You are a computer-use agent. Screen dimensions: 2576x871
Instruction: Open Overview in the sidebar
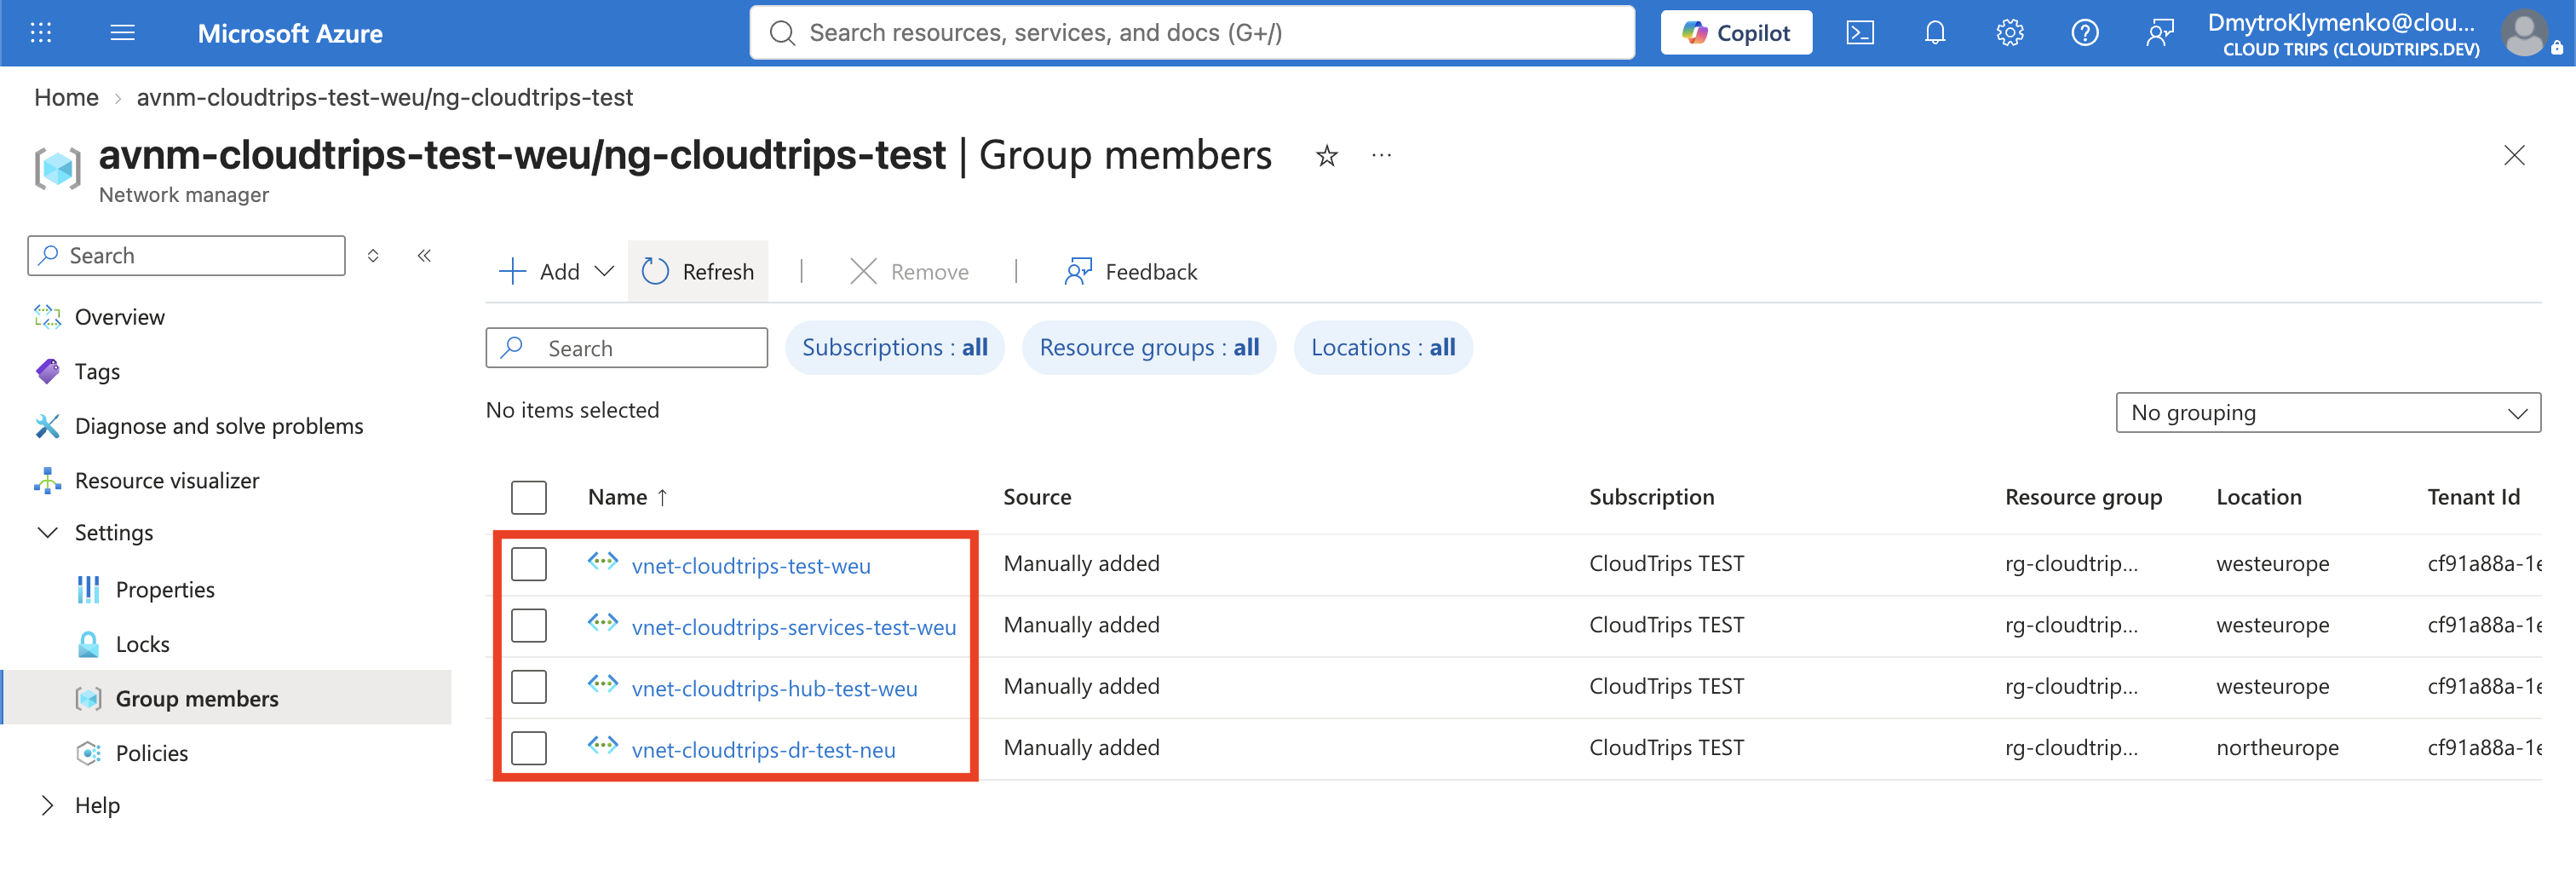[119, 317]
